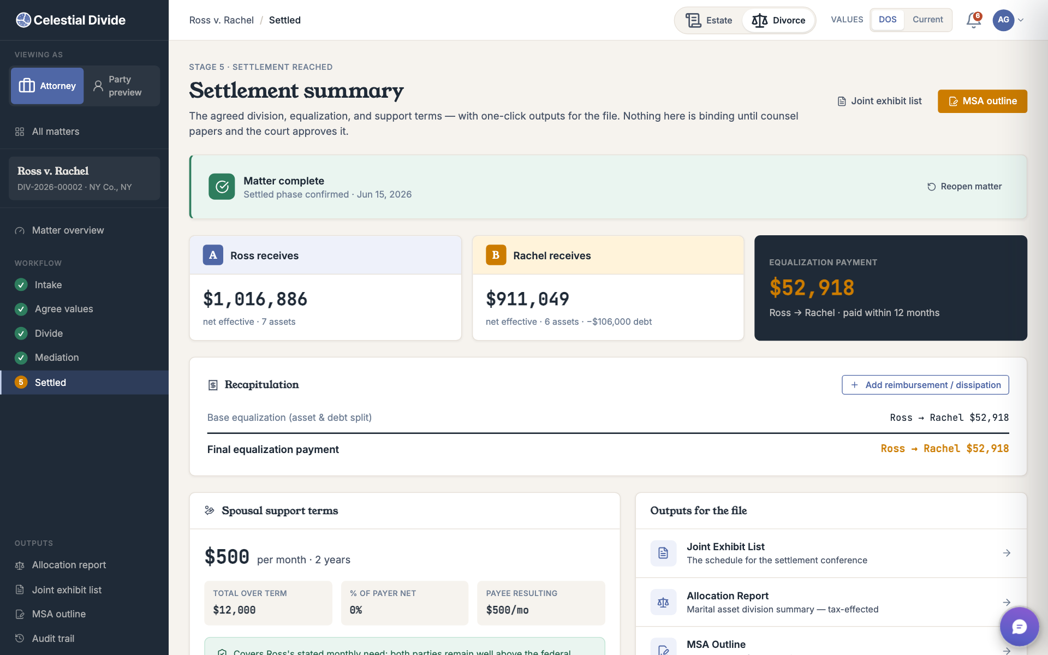Viewport: 1048px width, 655px height.
Task: Expand Allocation Report output arrow
Action: click(1007, 602)
